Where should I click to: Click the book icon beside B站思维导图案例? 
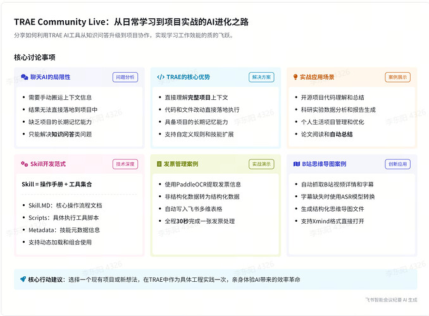295,164
